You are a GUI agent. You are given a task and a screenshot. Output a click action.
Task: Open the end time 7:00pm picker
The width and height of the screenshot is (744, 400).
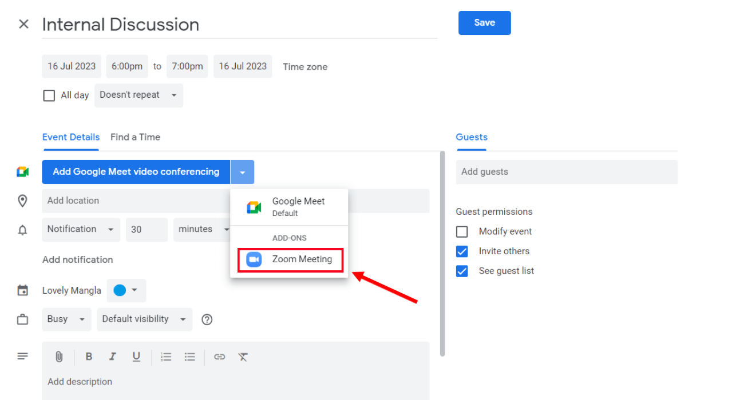tap(188, 66)
